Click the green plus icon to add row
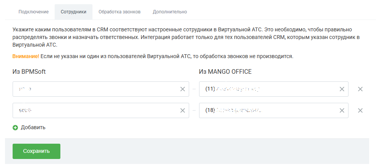This screenshot has width=376, height=167. 15,128
